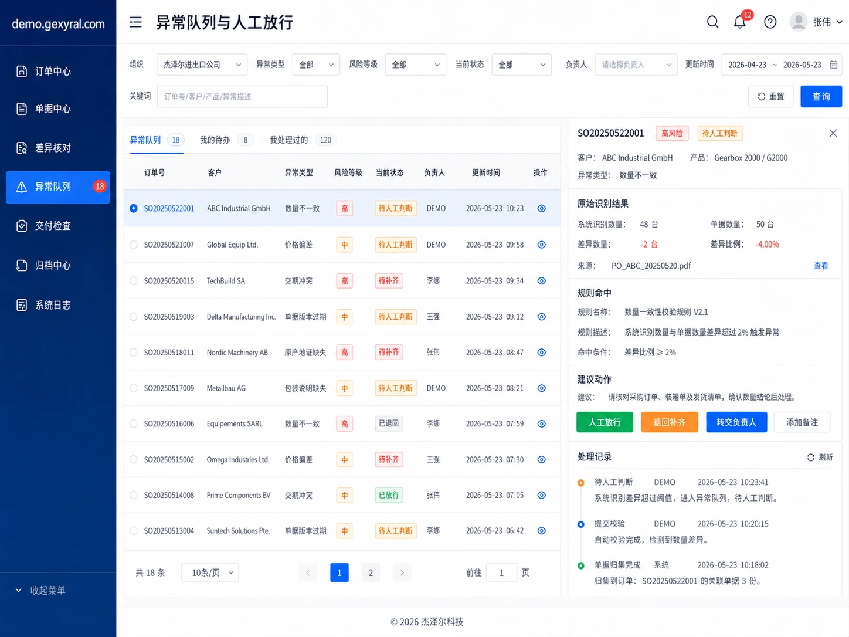Select radio for order SO20250515002
849x637 pixels.
[134, 459]
